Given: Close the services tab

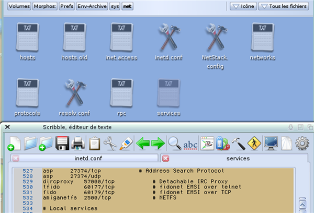Looking at the screenshot, I should coord(165,158).
